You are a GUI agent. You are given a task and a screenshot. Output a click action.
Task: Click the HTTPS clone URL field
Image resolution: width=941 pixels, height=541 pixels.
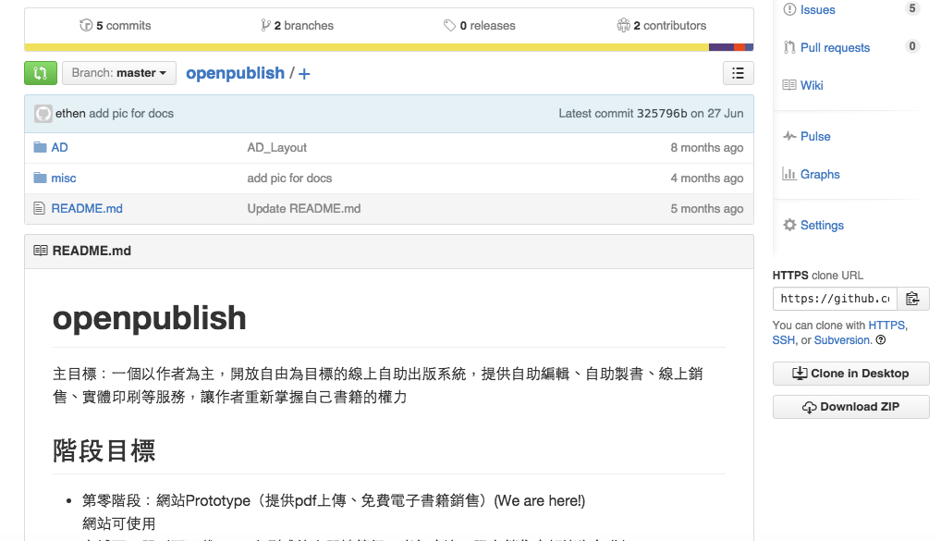pos(835,299)
